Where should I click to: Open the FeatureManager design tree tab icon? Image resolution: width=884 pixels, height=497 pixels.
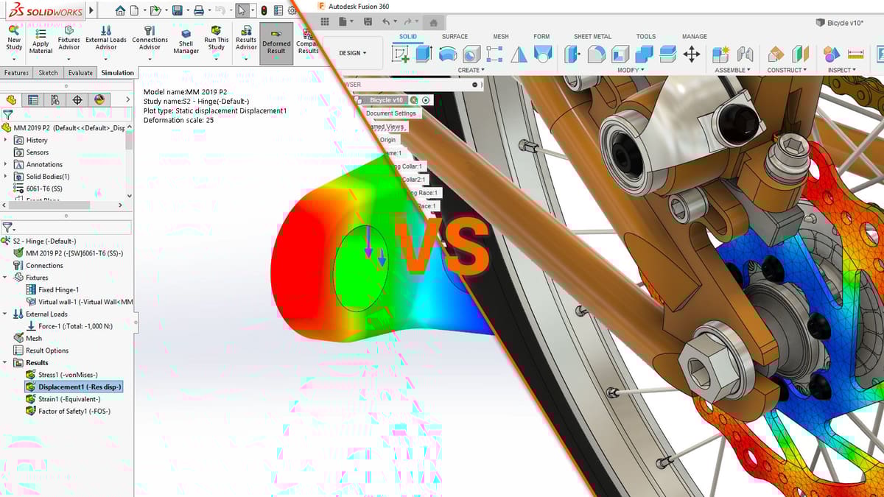(x=11, y=99)
